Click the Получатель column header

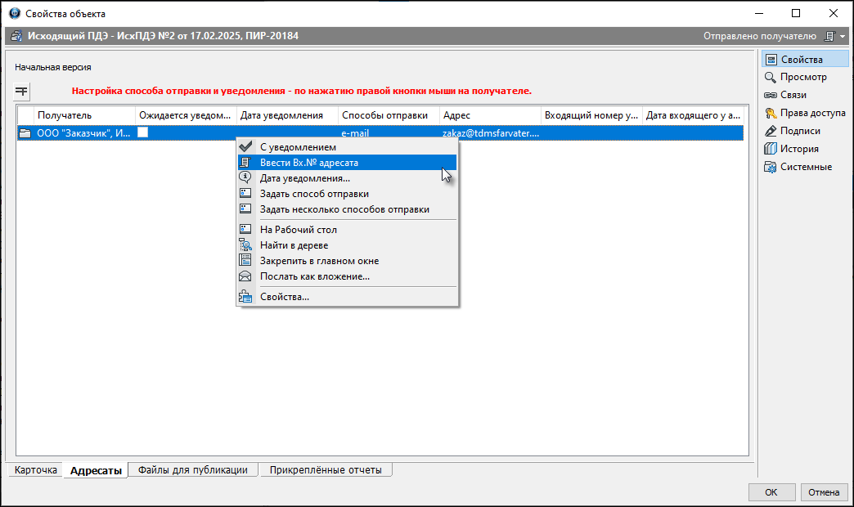coord(84,115)
